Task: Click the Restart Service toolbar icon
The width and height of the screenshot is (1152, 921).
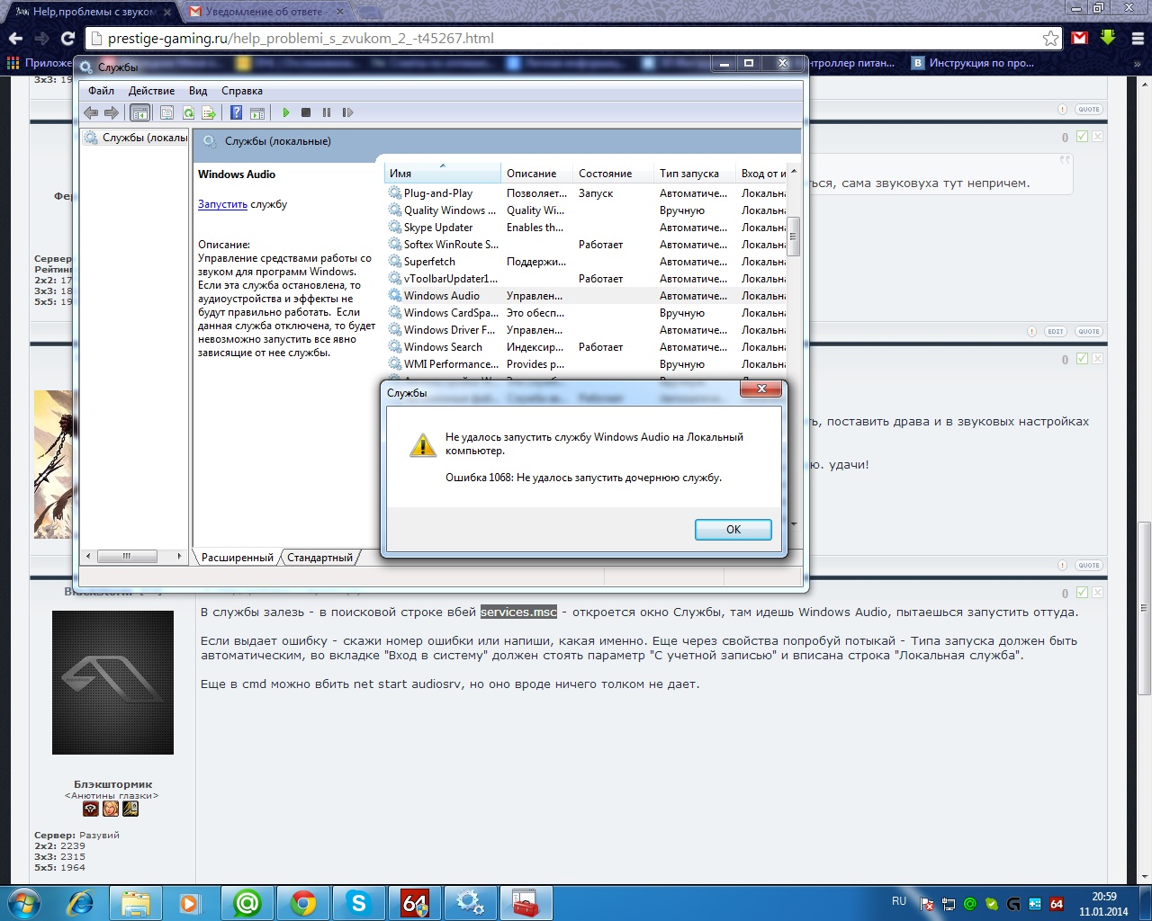Action: 347,112
